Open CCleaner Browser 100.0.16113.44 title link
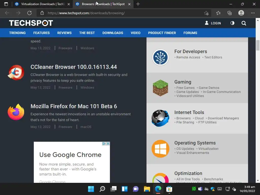The height and width of the screenshot is (195, 260). click(74, 67)
